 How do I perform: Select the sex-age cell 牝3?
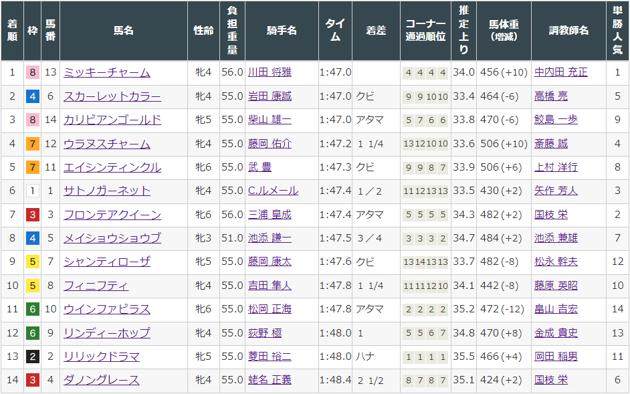tap(203, 238)
